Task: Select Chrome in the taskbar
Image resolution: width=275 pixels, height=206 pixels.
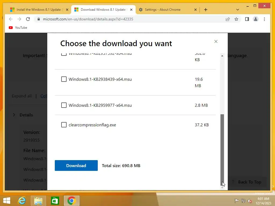Action: click(x=71, y=201)
